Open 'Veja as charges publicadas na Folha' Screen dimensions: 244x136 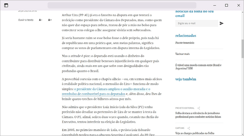[x=195, y=133]
